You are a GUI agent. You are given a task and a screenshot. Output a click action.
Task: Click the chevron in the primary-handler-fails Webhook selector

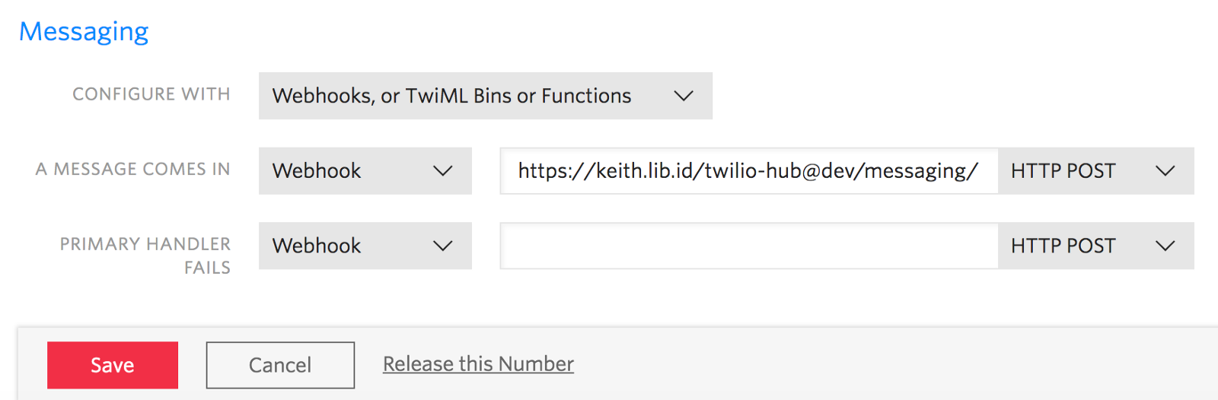click(x=443, y=246)
